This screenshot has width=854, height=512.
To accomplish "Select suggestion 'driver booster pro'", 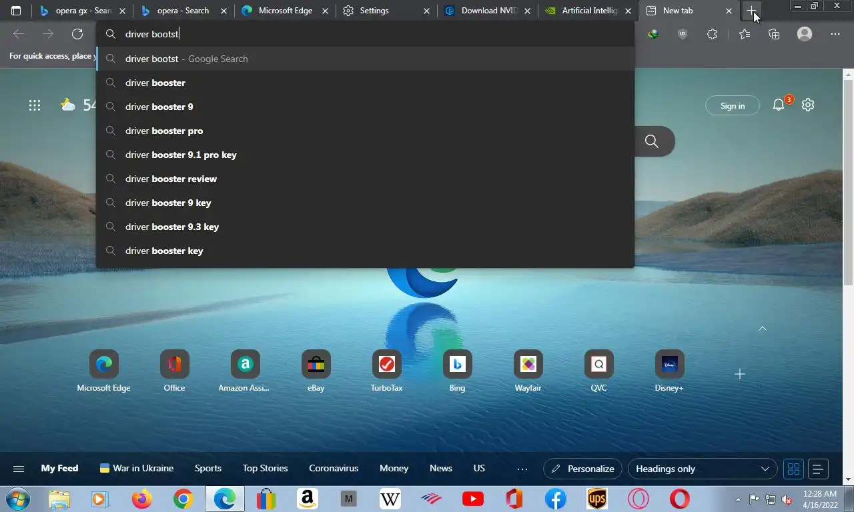I will 365,131.
